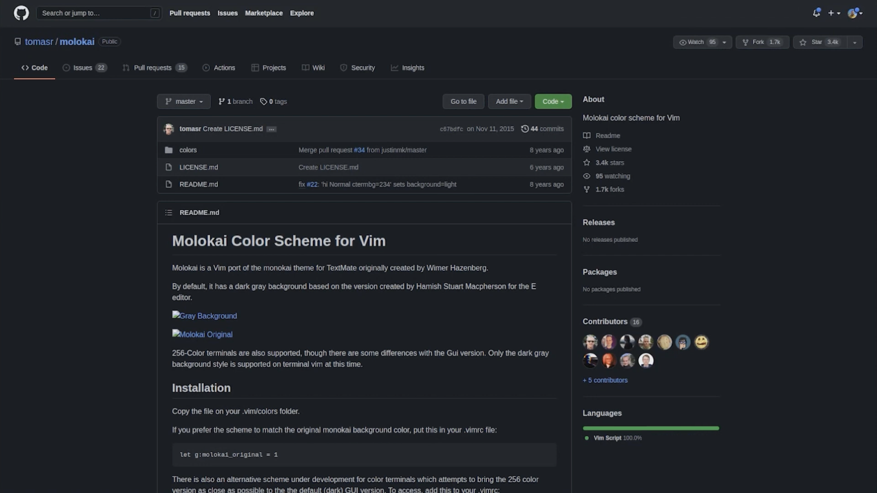
Task: Open Explore in top navigation
Action: pyautogui.click(x=302, y=13)
